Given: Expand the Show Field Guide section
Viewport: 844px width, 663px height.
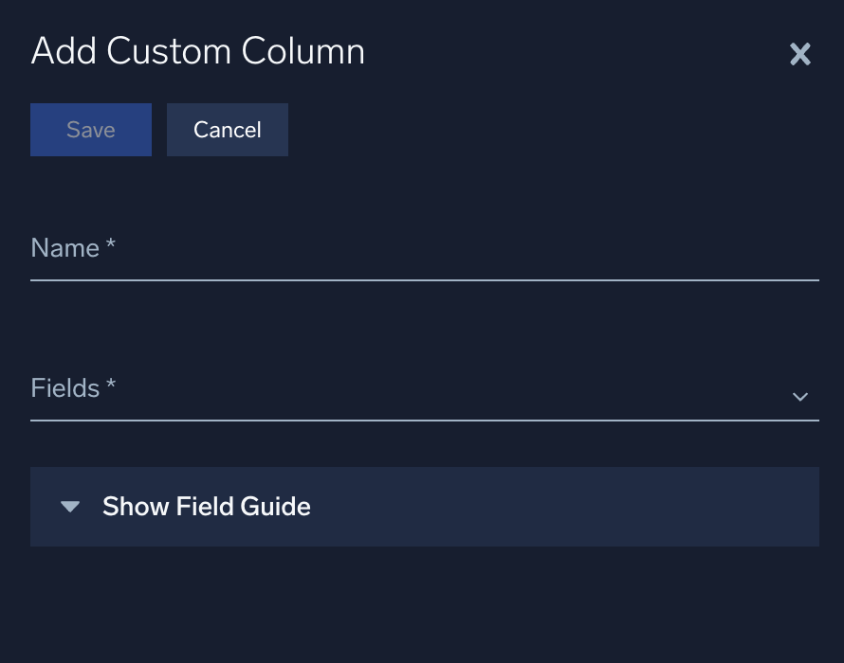Looking at the screenshot, I should tap(206, 507).
